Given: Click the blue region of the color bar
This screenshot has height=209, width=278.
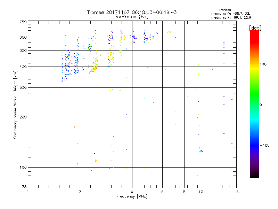Looking at the screenshot, I should click(254, 143).
